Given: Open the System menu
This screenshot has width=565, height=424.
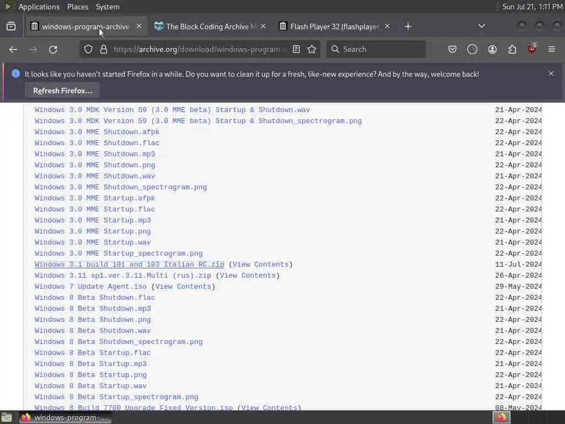Looking at the screenshot, I should coord(108,7).
